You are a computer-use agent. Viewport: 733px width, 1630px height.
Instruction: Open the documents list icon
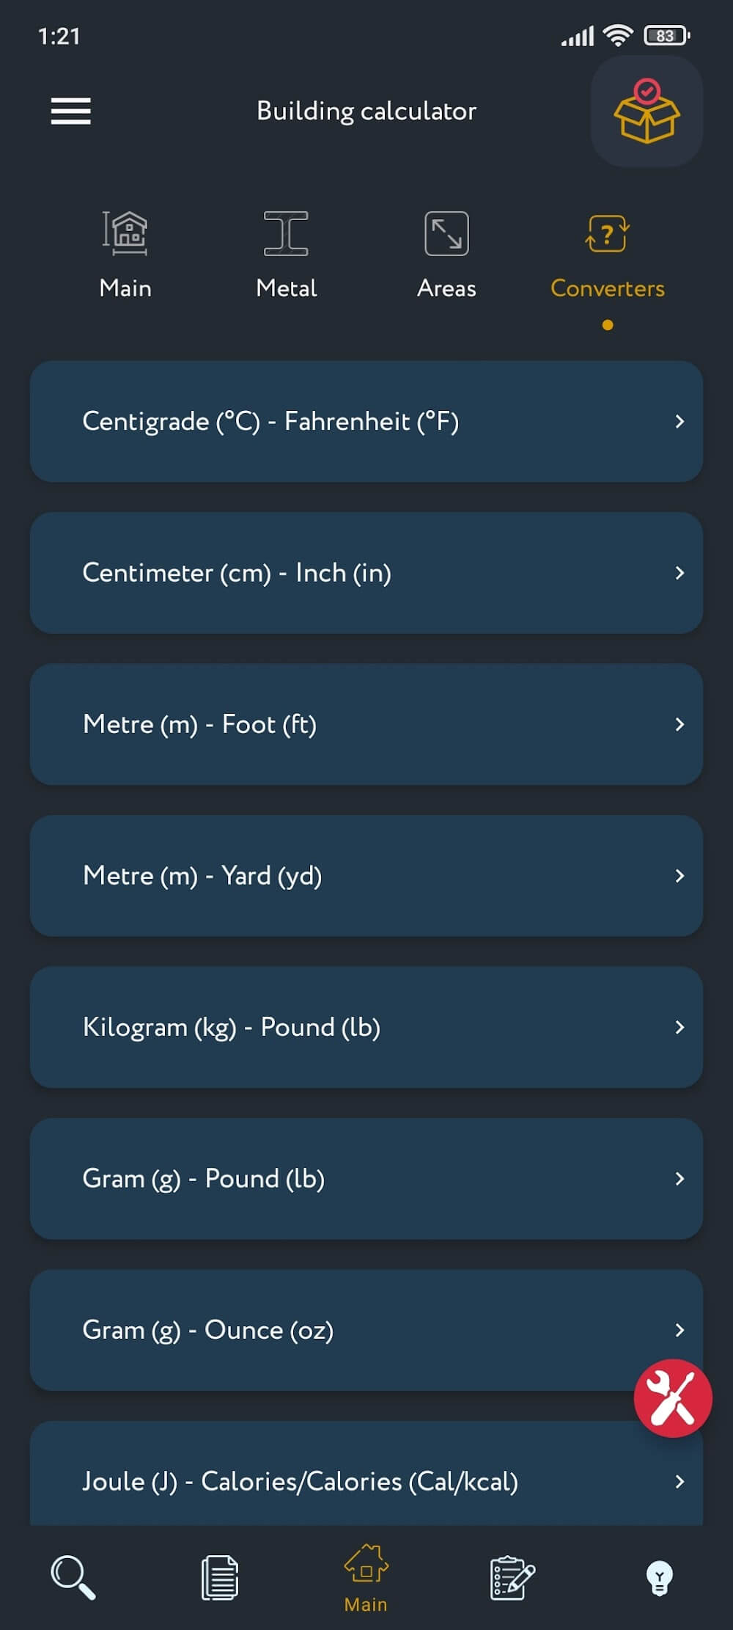[220, 1577]
